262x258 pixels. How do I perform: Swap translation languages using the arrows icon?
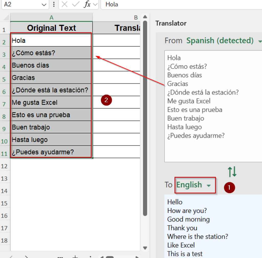[232, 172]
